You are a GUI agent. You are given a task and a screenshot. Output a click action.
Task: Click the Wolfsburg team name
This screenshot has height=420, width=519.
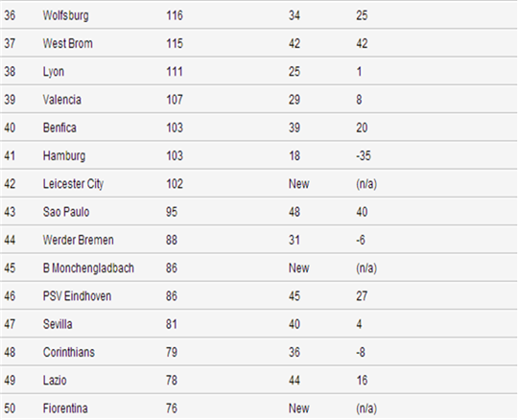pyautogui.click(x=65, y=15)
